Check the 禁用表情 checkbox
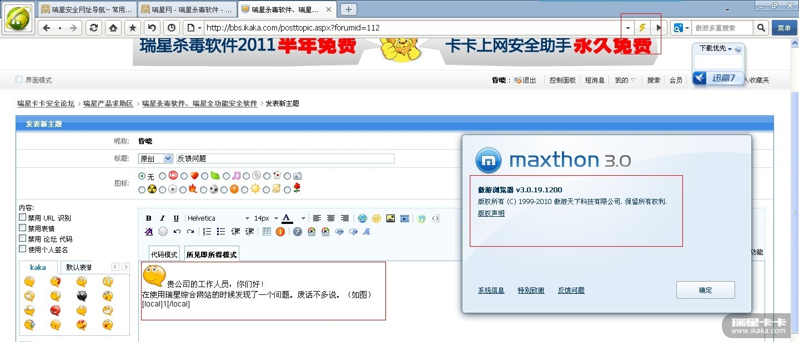Image resolution: width=799 pixels, height=342 pixels. tap(23, 228)
